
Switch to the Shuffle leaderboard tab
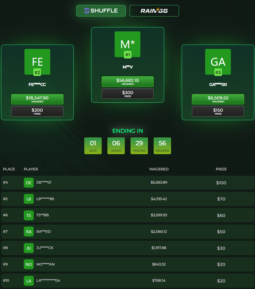(101, 11)
